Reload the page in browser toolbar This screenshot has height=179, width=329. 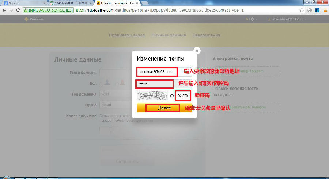point(18,11)
